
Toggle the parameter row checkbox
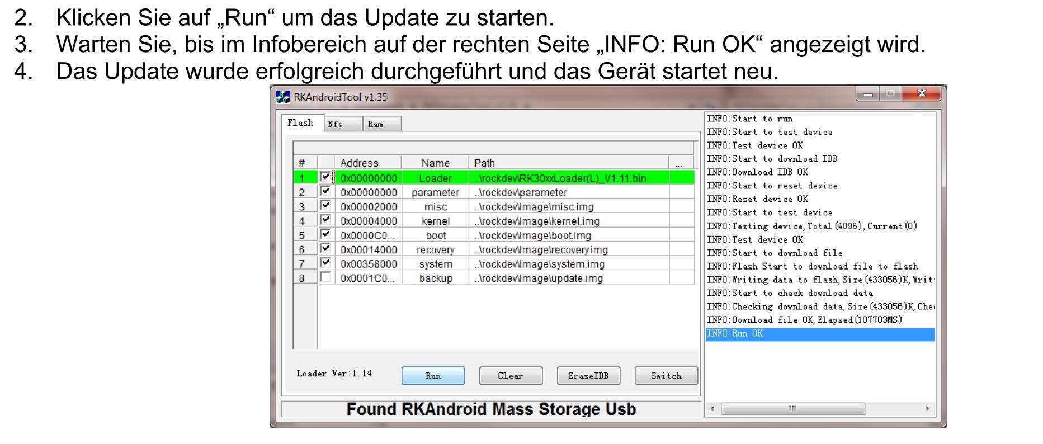click(325, 191)
